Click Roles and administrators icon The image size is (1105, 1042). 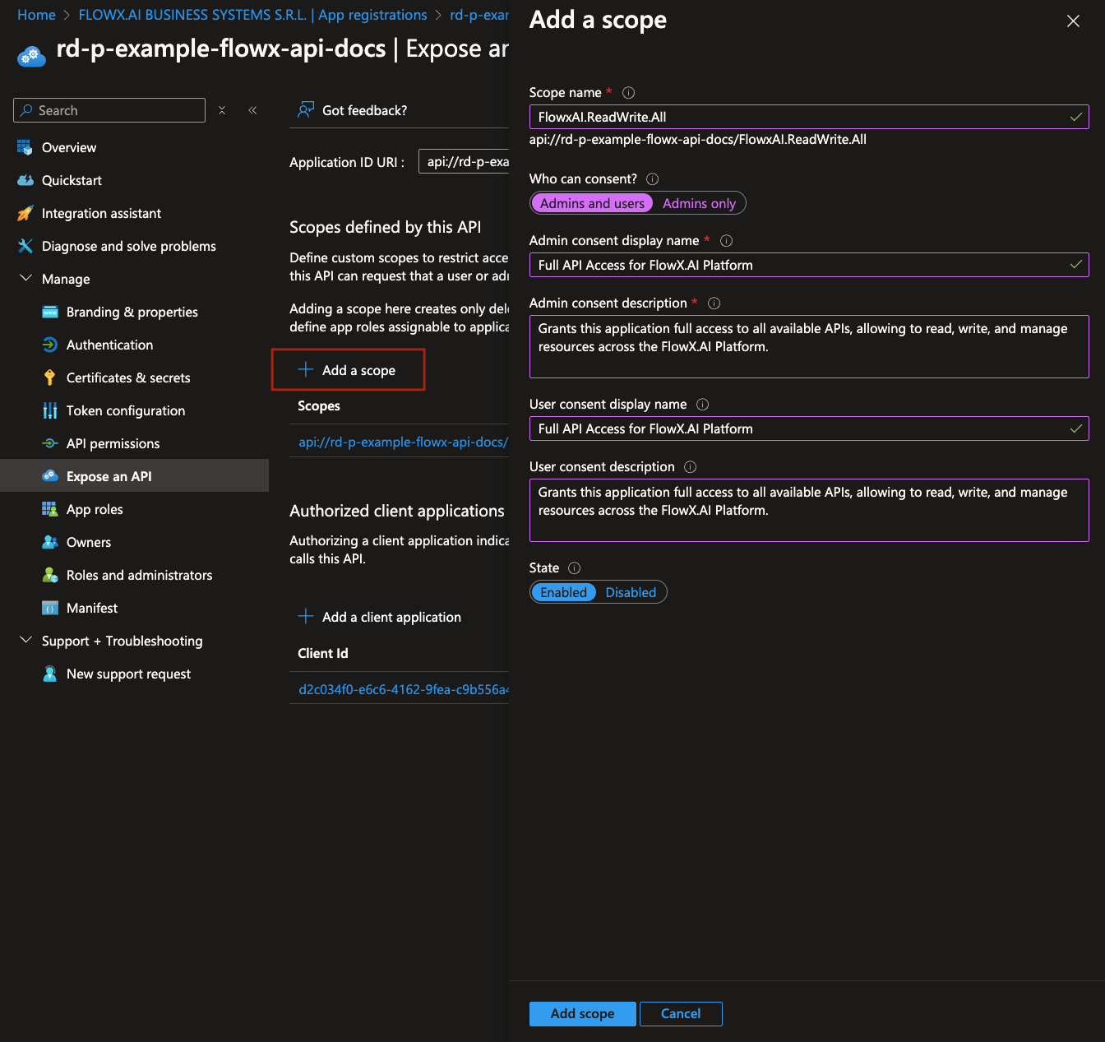pos(50,575)
